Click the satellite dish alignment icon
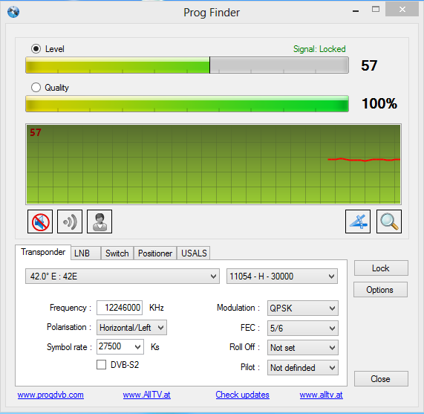Screen dimensions: 424x414 358,221
